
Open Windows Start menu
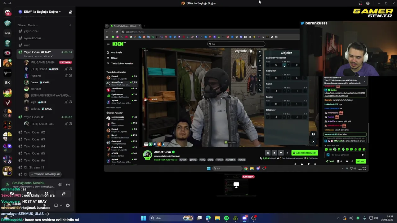click(x=144, y=218)
